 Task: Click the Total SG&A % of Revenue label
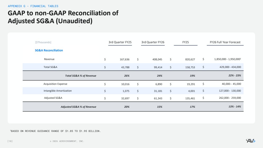pyautogui.click(x=81, y=76)
